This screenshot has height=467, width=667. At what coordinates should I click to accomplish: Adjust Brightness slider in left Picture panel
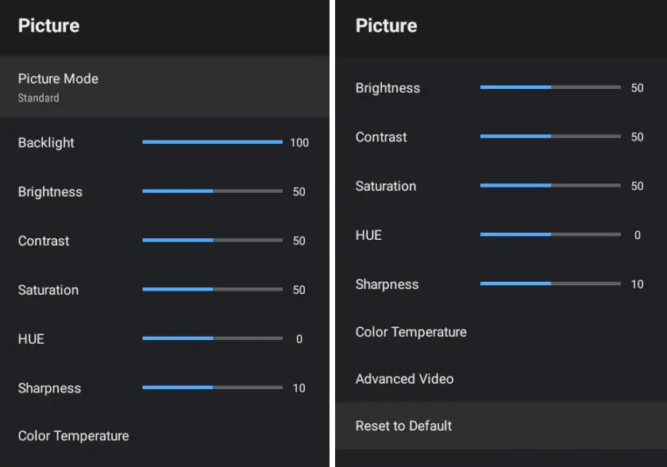point(212,191)
